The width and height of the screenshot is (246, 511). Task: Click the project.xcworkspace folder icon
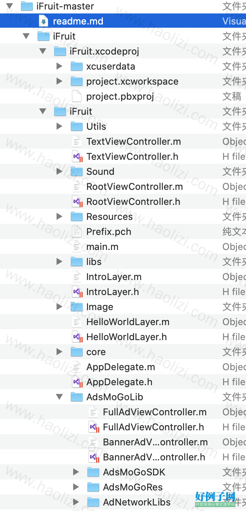pyautogui.click(x=76, y=81)
